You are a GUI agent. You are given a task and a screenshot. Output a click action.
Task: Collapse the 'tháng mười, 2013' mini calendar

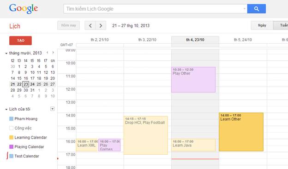click(6, 53)
